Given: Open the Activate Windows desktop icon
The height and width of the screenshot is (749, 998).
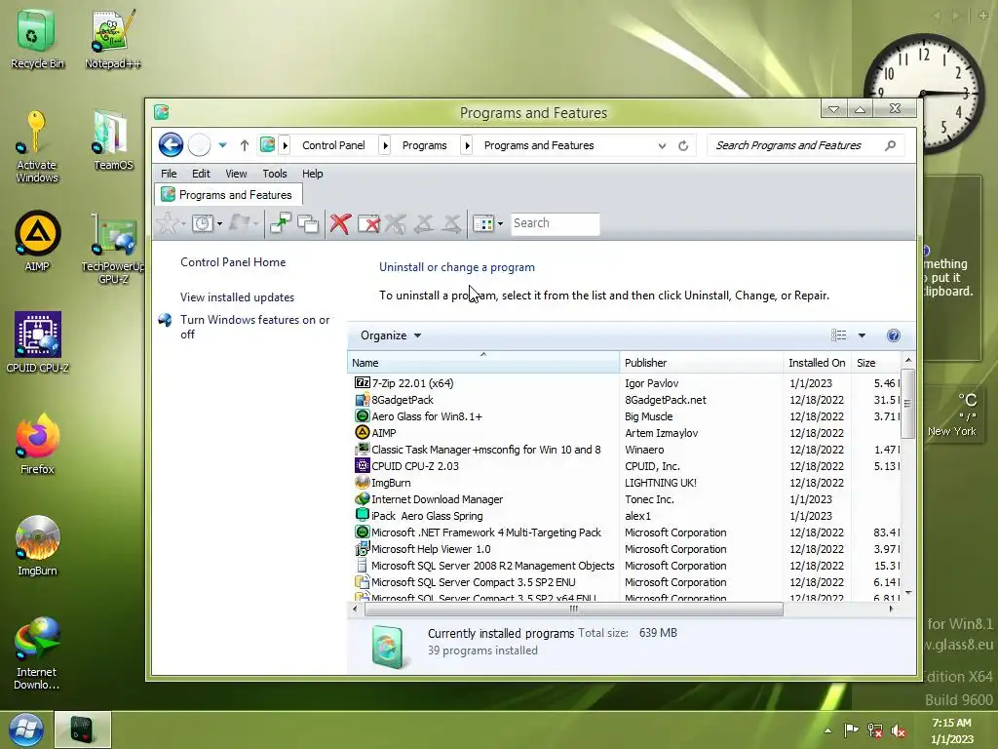Looking at the screenshot, I should (36, 146).
